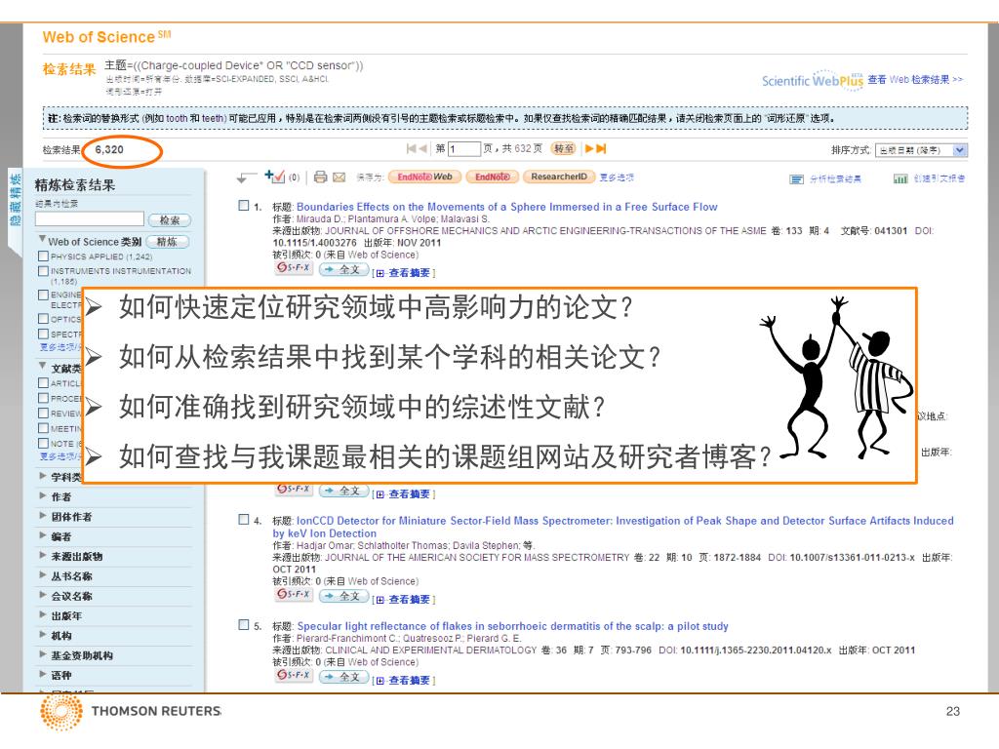Expand the 编者 refine section
The width and height of the screenshot is (999, 749).
(x=42, y=535)
